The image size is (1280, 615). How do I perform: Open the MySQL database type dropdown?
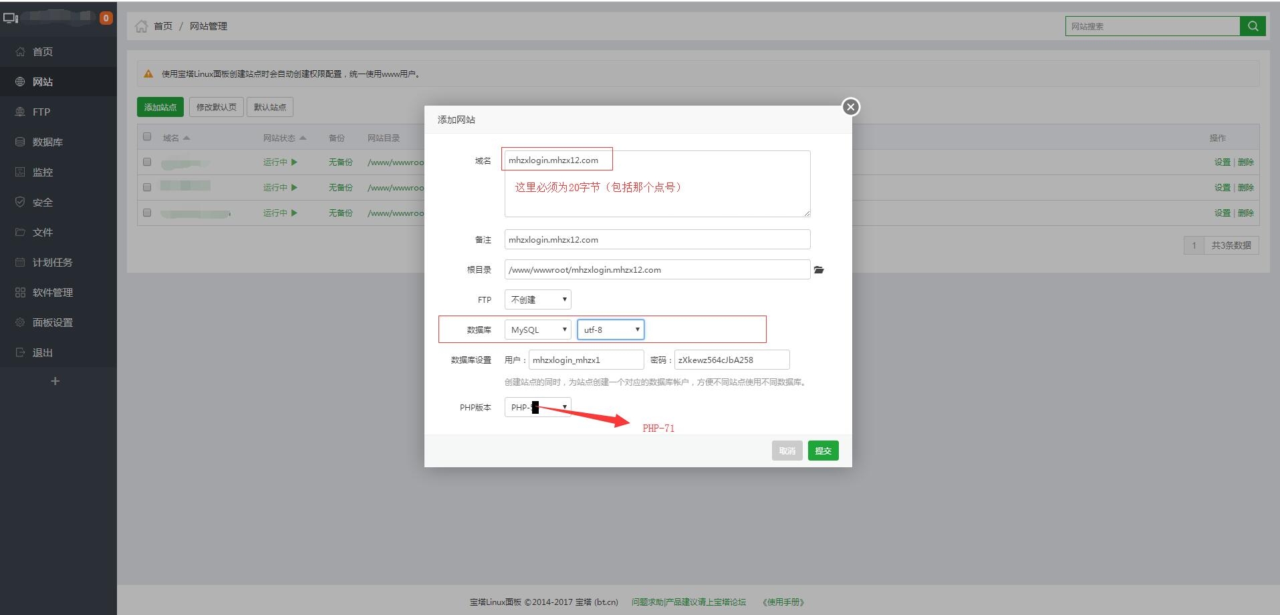[x=538, y=330]
